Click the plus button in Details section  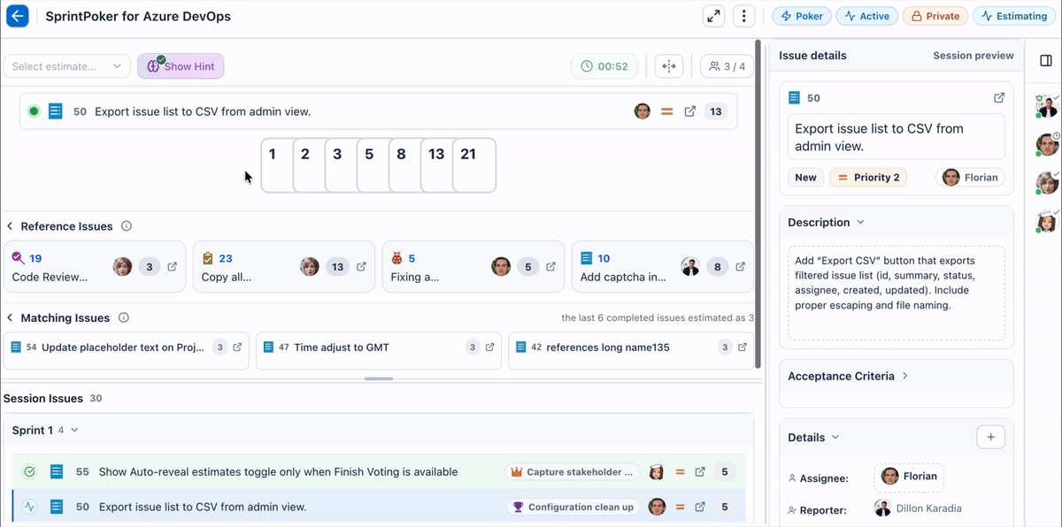[990, 437]
